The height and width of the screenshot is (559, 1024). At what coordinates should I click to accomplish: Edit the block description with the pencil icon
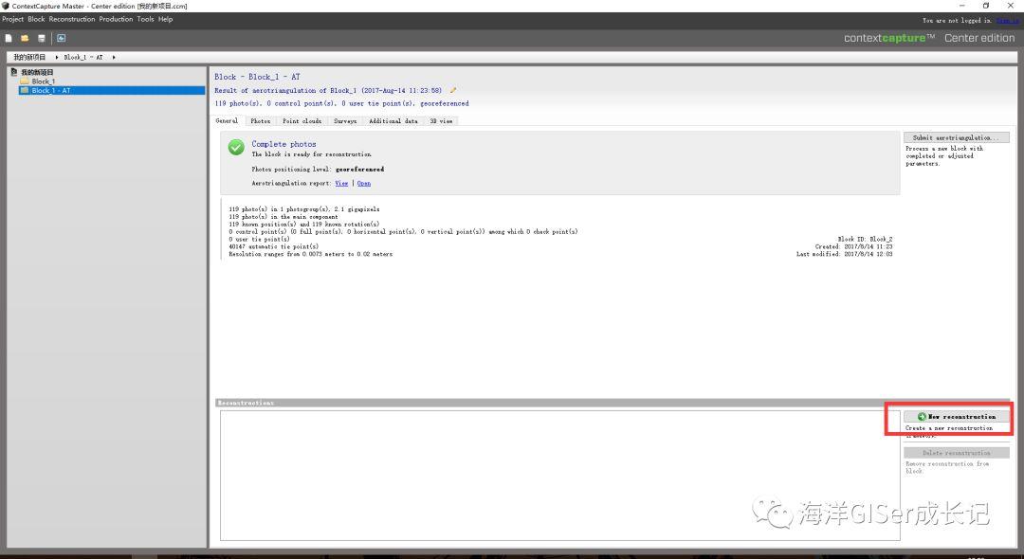point(453,91)
